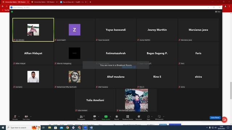Open the Chat panel
This screenshot has width=232, height=130.
pyautogui.click(x=95, y=117)
